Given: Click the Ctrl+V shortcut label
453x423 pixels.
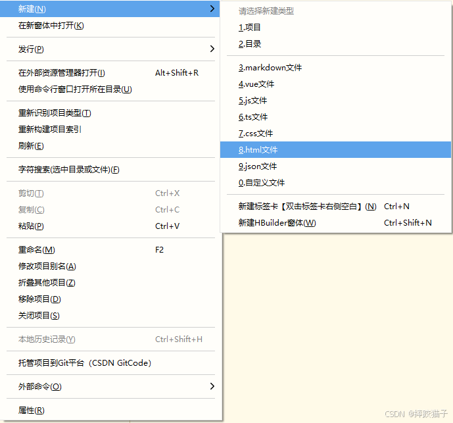Looking at the screenshot, I should pos(167,226).
